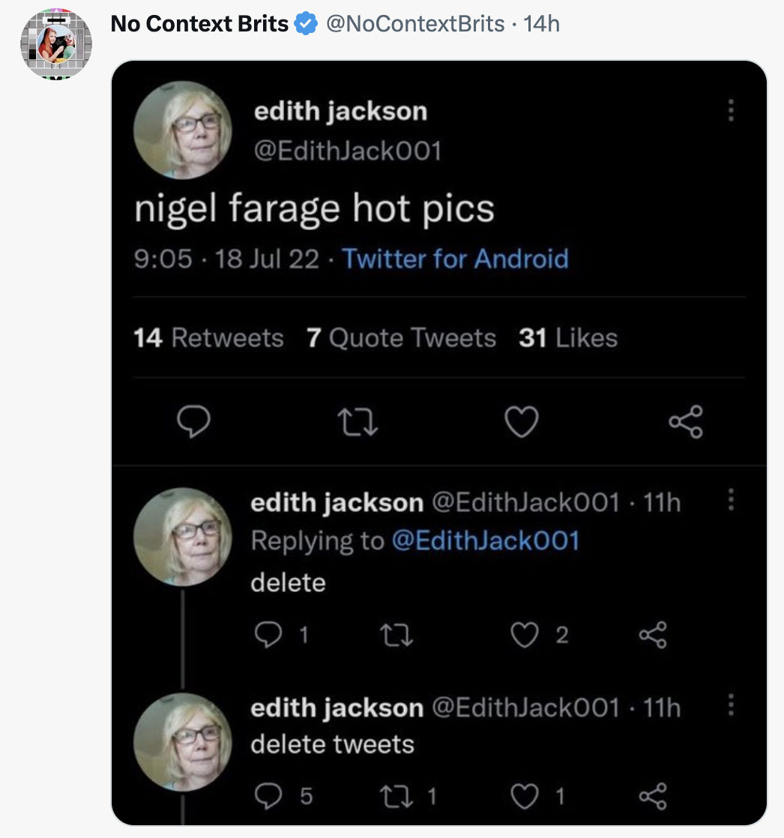
Task: Open the 14h timestamp link
Action: pyautogui.click(x=542, y=24)
